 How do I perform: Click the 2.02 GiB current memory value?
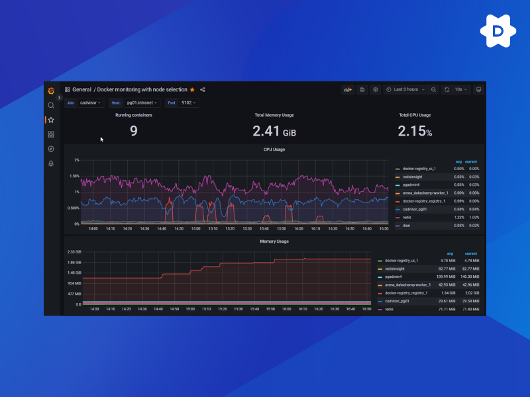(472, 293)
